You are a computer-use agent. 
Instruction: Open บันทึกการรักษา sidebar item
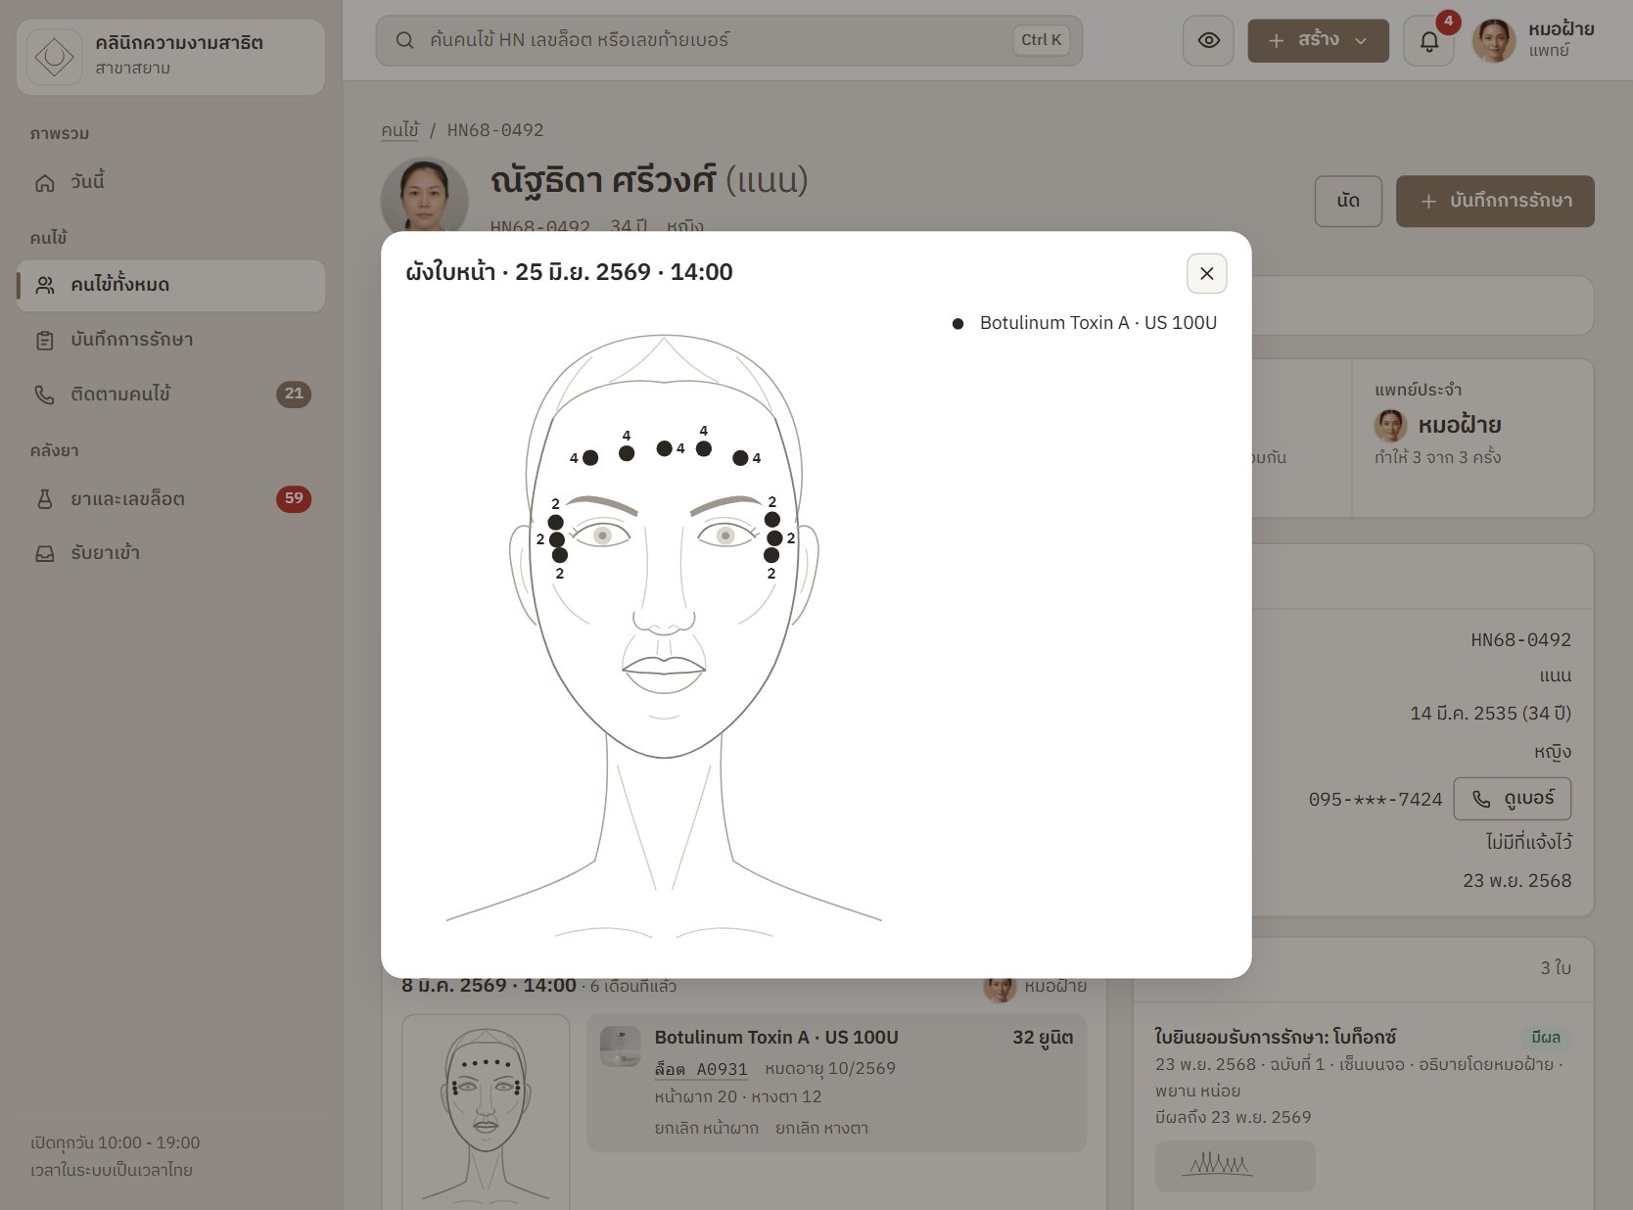coord(170,340)
